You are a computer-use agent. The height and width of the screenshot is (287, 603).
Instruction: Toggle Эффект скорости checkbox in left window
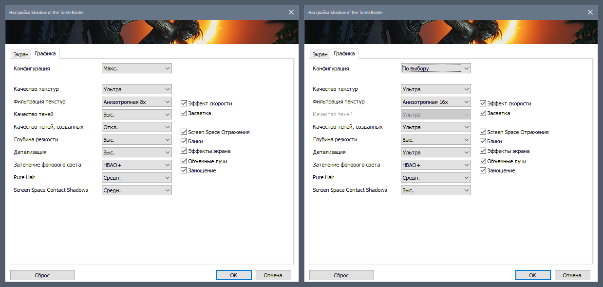pos(184,103)
